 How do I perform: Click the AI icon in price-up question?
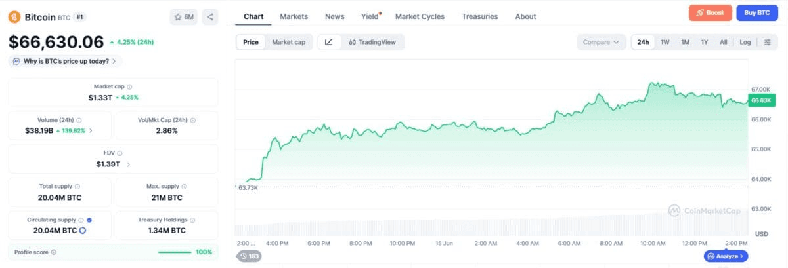pyautogui.click(x=16, y=61)
